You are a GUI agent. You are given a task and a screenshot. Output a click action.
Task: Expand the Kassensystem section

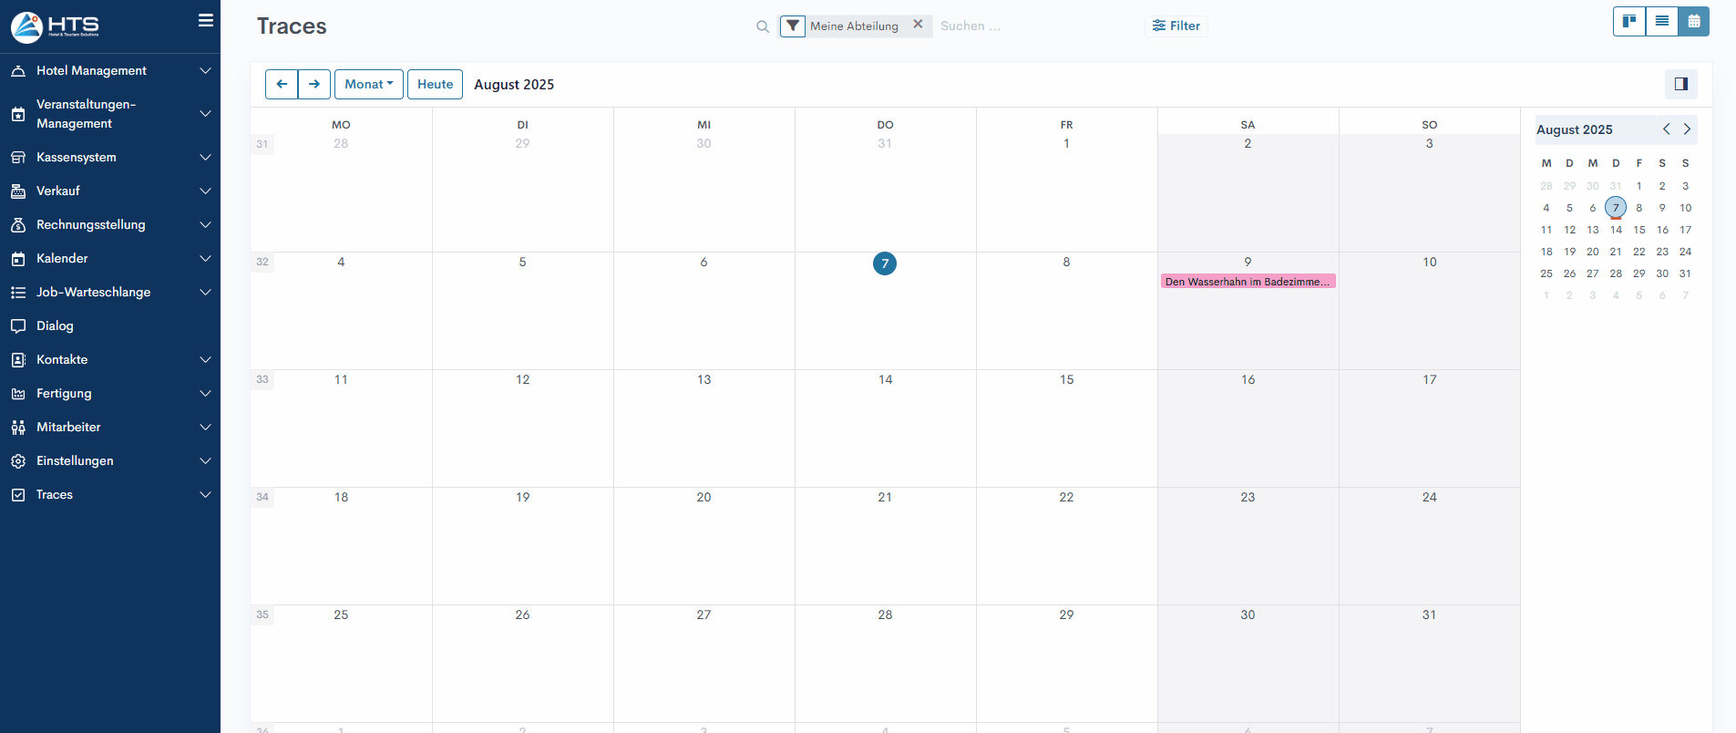pyautogui.click(x=109, y=158)
